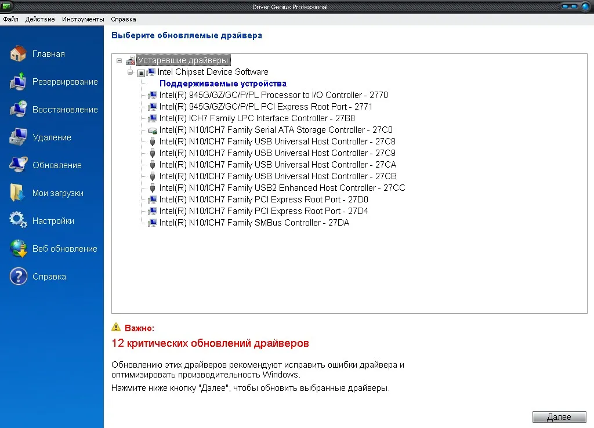Click icon of 945G PCI Express Root Port 2771
This screenshot has width=594, height=428.
tap(153, 107)
